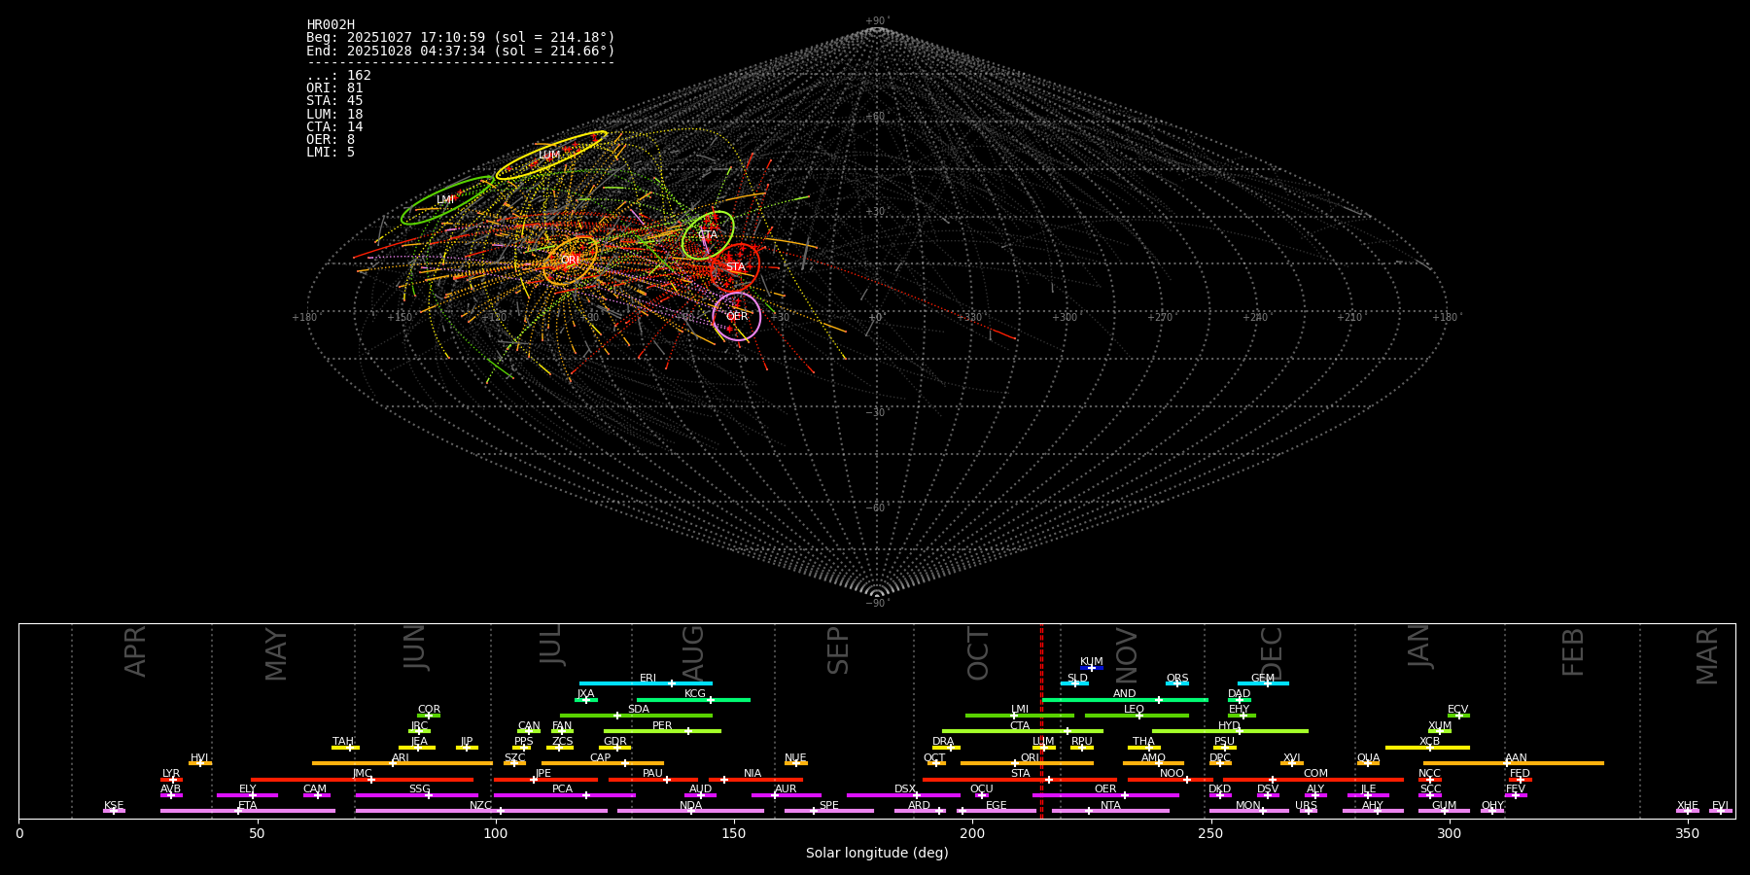Screen dimensions: 1750x875
Task: Click the KUM shower bar in the timeline
Action: [1092, 668]
